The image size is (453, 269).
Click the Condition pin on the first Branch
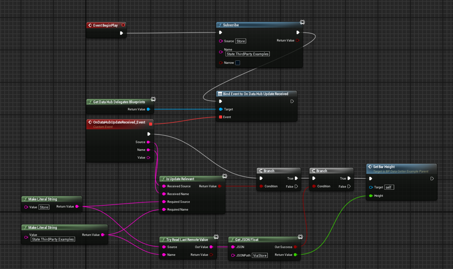pyautogui.click(x=261, y=186)
